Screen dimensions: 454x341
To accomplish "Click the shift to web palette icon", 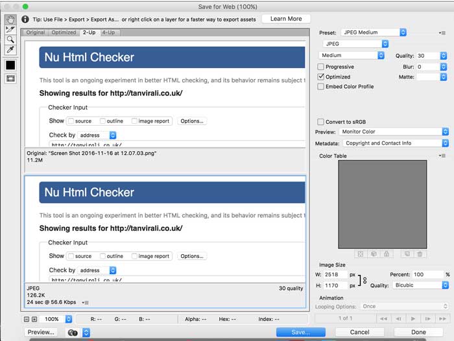I will coord(374,254).
